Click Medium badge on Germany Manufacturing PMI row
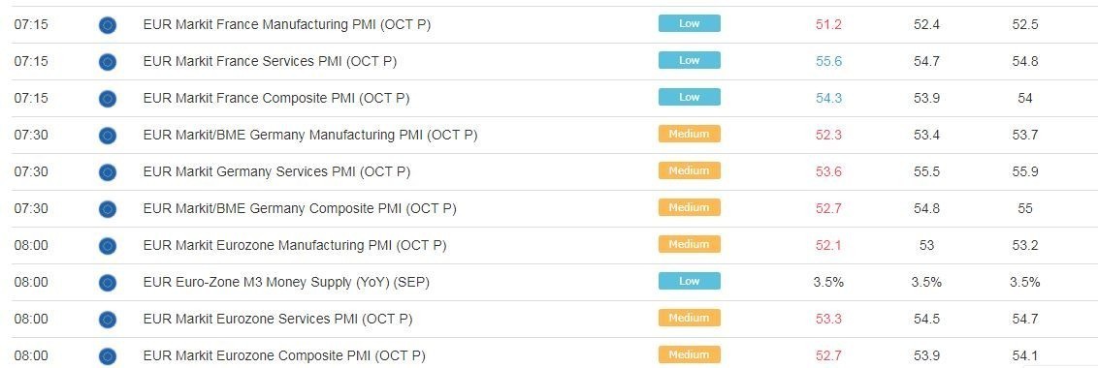Screen dimensions: 1098x368 click(x=689, y=134)
